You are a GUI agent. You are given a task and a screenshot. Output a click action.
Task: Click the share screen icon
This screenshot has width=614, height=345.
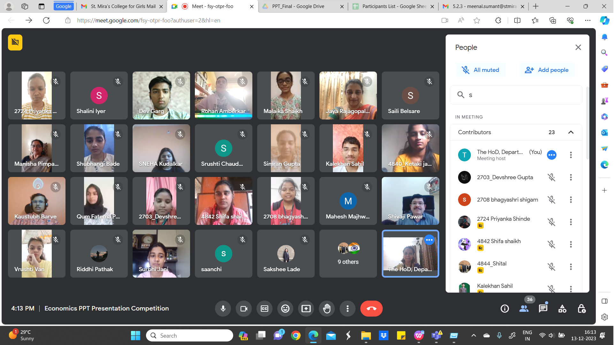pos(306,308)
